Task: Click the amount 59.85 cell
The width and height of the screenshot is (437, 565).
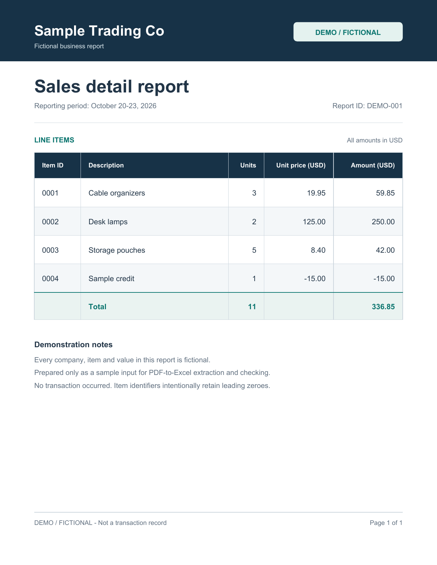Action: 368,193
